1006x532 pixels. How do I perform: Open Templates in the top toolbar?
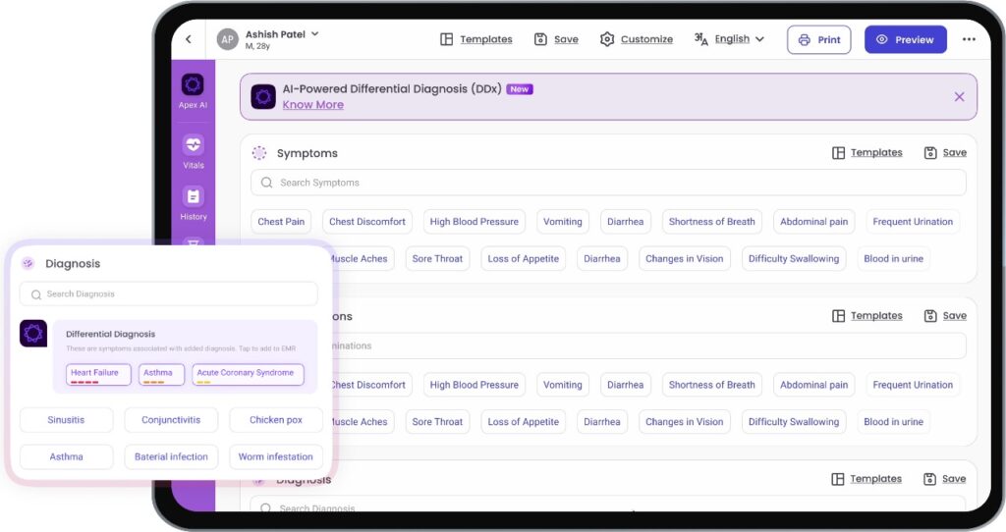coord(475,39)
